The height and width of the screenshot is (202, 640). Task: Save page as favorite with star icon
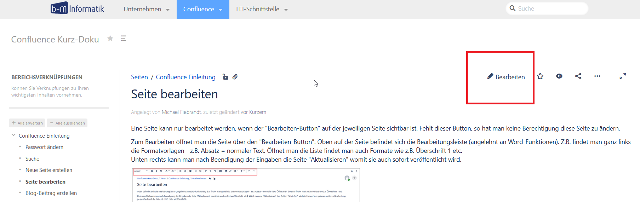point(540,76)
